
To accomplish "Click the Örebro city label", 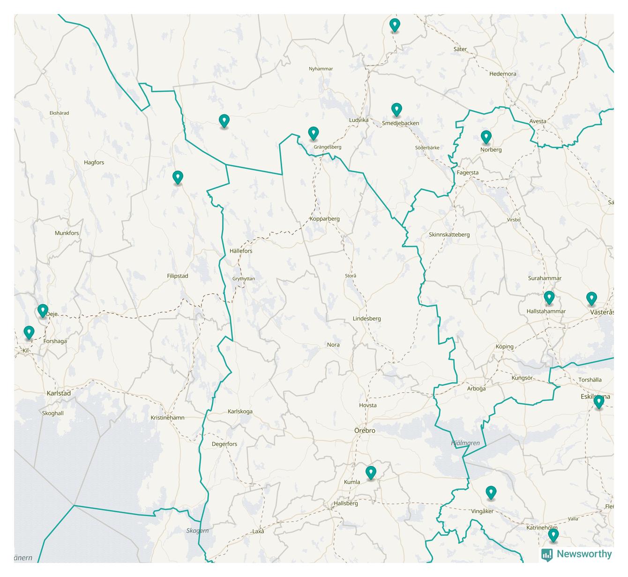I will pyautogui.click(x=365, y=430).
